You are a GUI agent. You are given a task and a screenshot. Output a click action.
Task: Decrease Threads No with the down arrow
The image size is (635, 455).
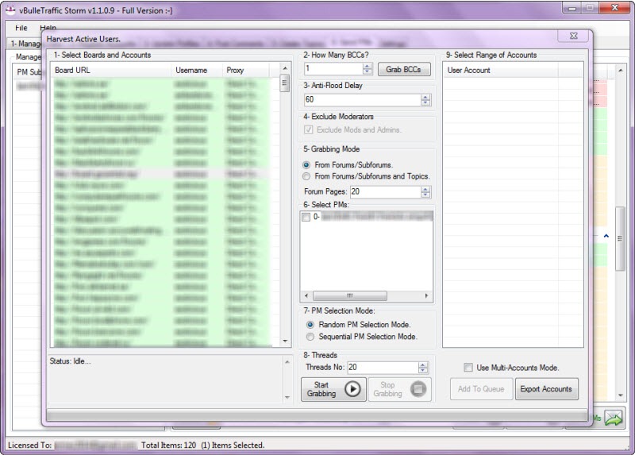coord(425,370)
